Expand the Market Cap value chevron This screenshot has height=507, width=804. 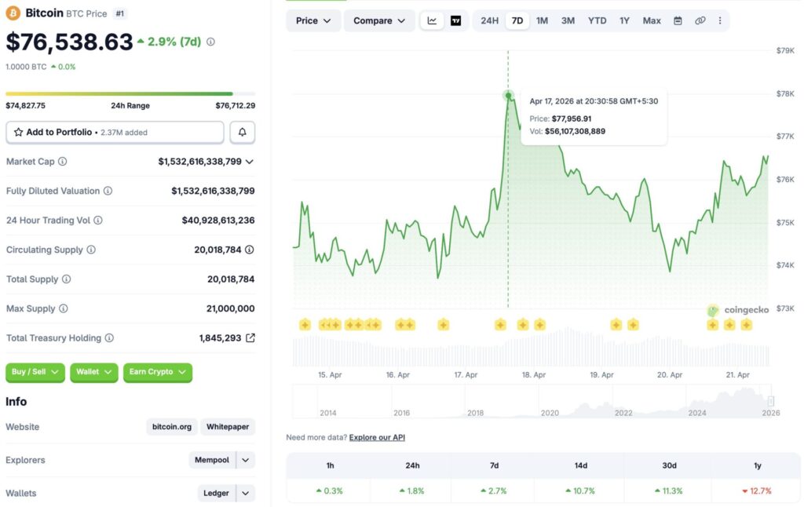pos(250,162)
